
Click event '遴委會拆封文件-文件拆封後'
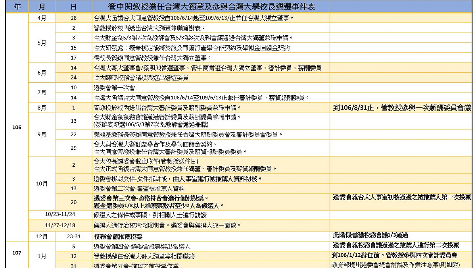click(x=178, y=179)
